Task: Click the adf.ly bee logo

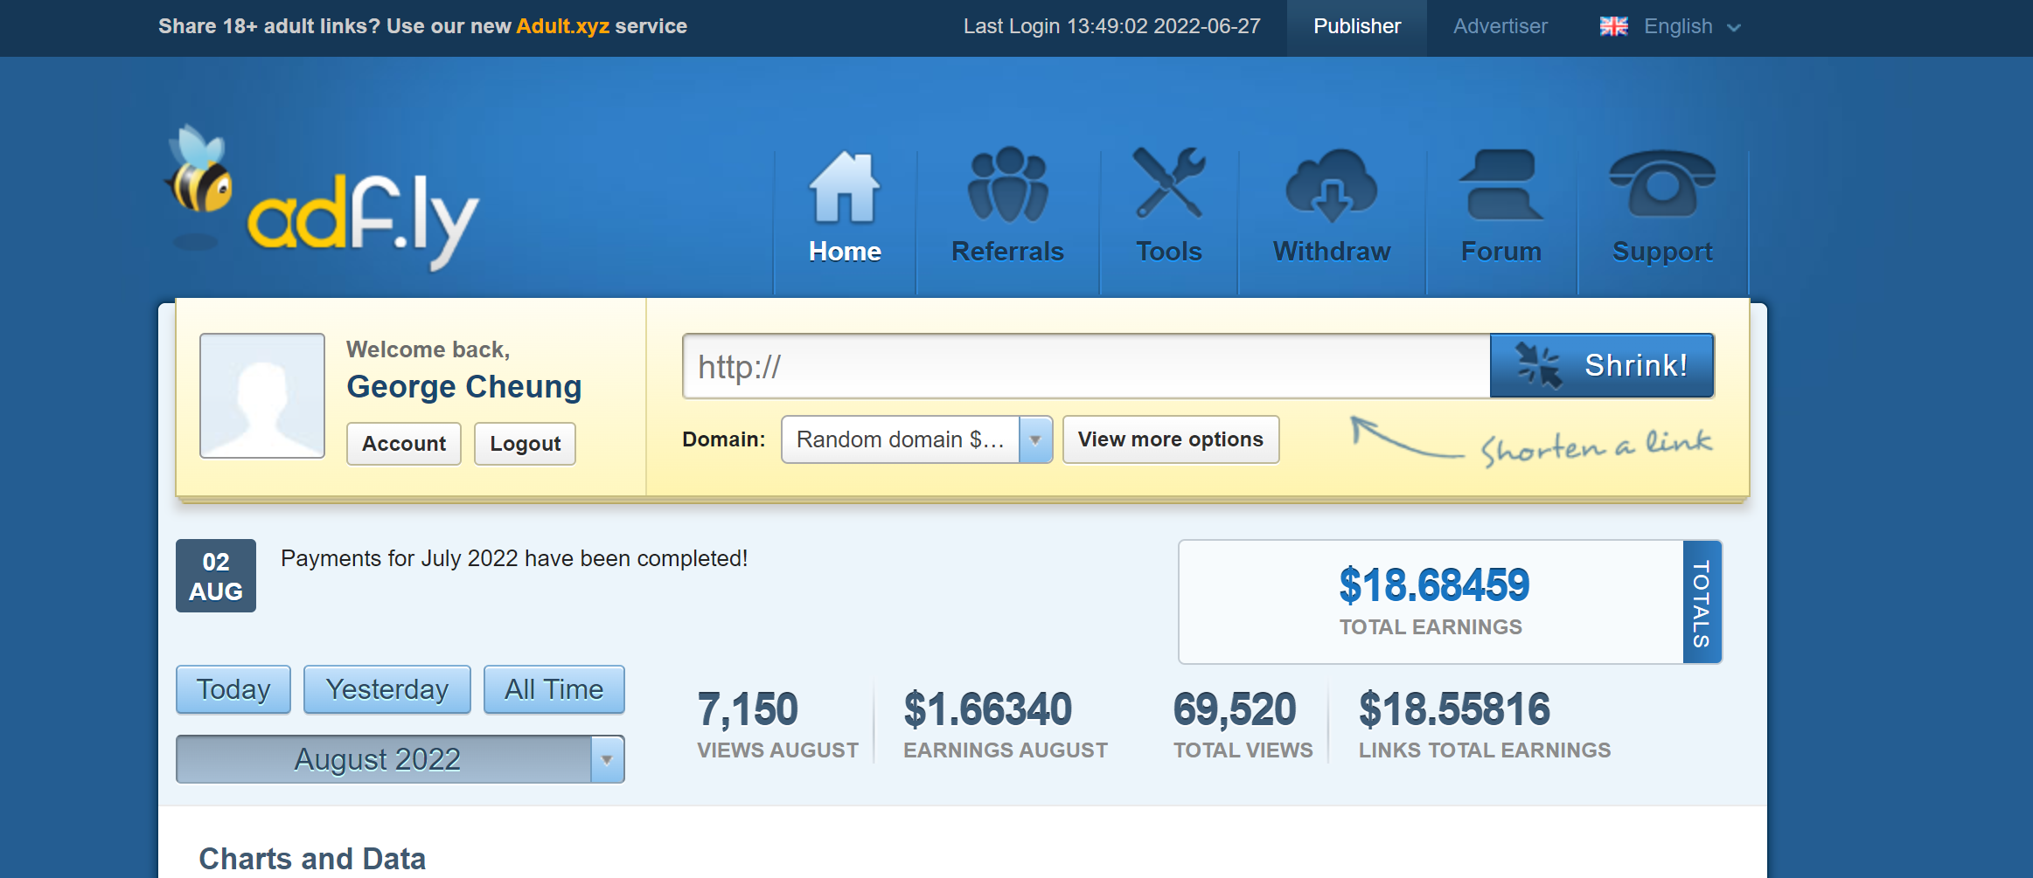Action: click(x=320, y=197)
